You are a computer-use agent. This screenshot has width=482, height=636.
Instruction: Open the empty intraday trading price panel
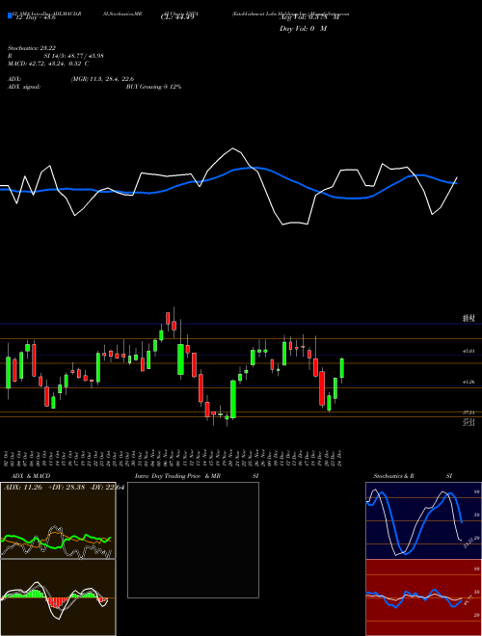click(193, 540)
